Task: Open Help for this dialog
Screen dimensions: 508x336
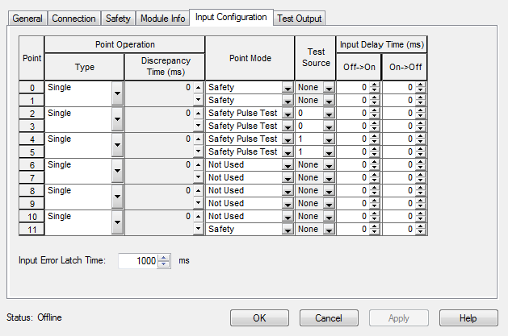Action: [468, 317]
